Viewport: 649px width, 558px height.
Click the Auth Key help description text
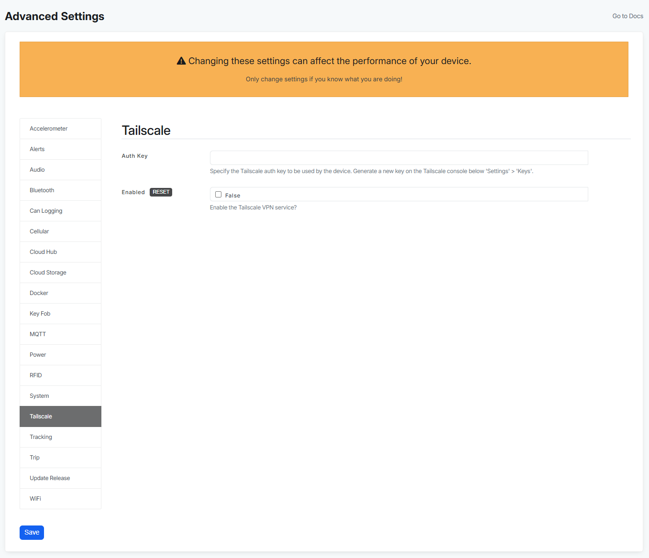[x=372, y=171]
